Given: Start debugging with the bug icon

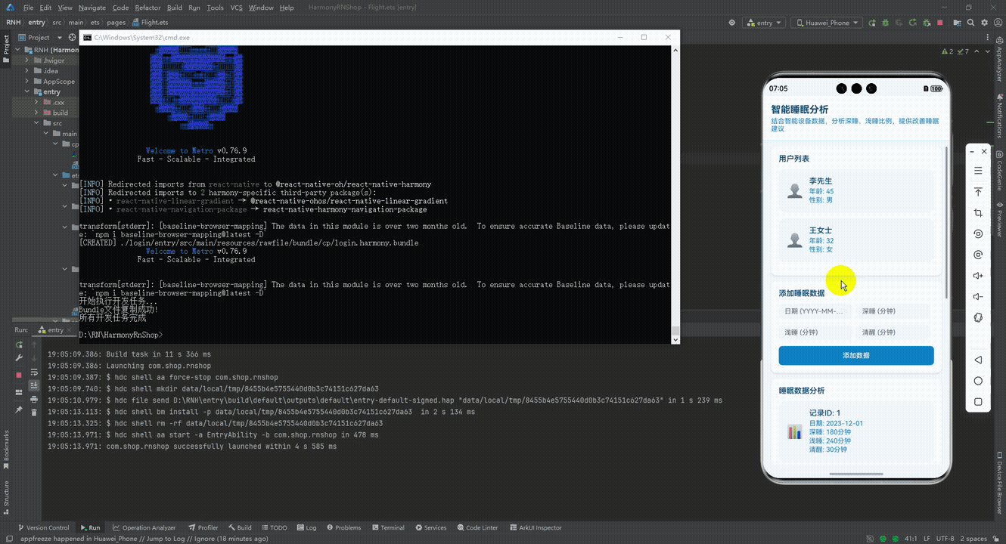Looking at the screenshot, I should point(885,23).
